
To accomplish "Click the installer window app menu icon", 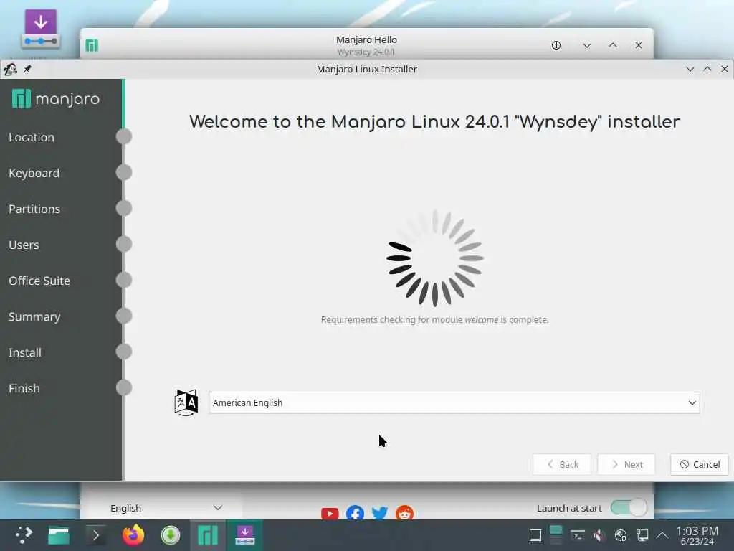I will tap(10, 70).
